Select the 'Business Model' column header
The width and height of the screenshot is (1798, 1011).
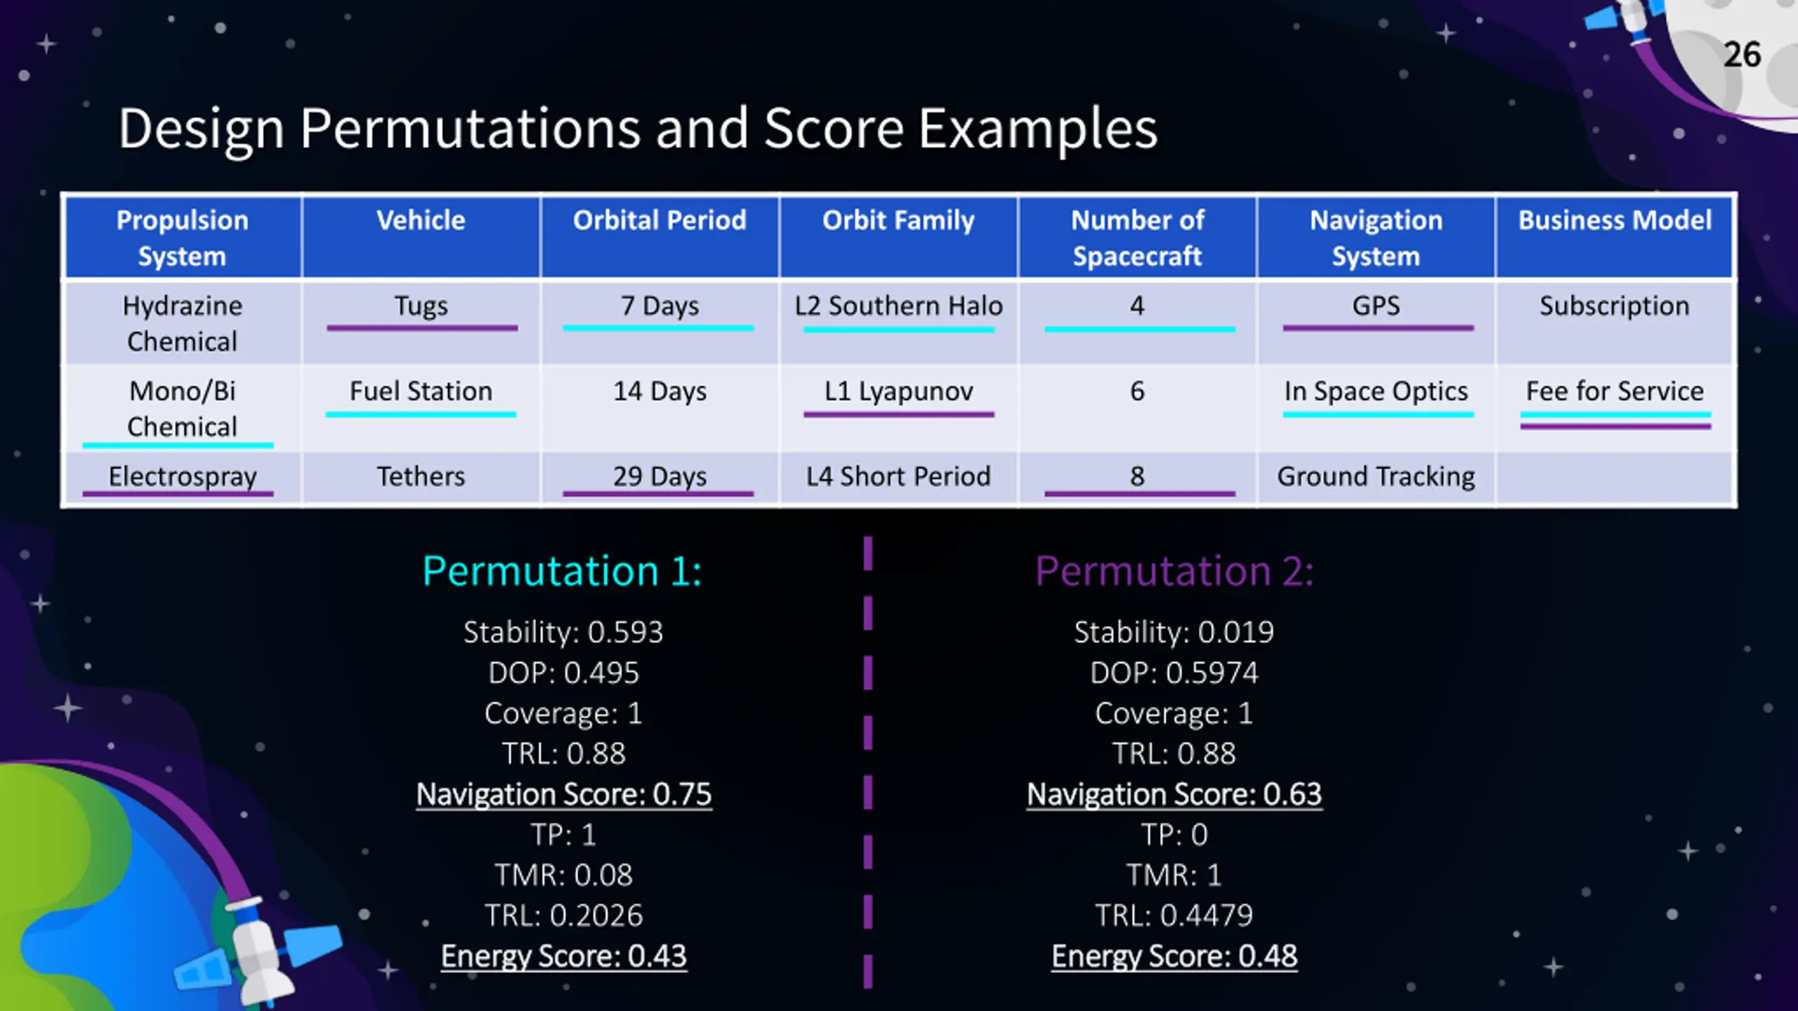tap(1615, 238)
